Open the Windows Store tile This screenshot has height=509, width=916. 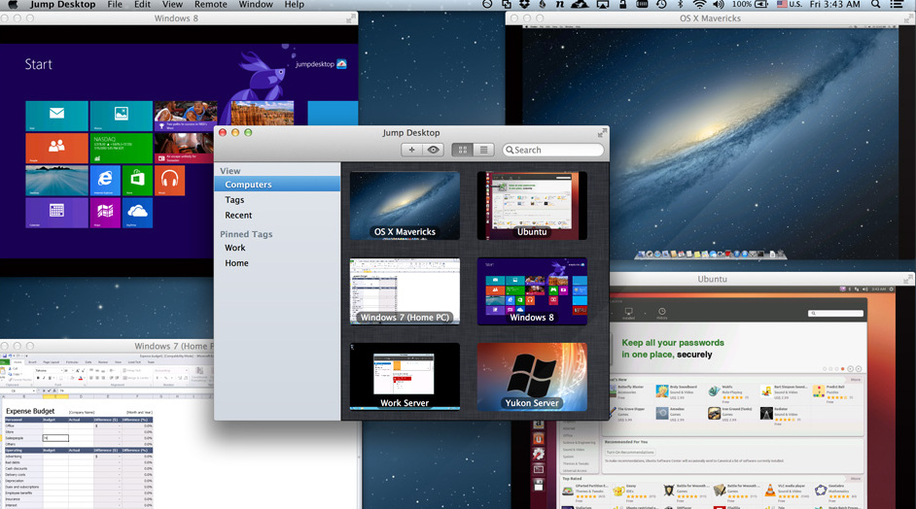click(137, 180)
